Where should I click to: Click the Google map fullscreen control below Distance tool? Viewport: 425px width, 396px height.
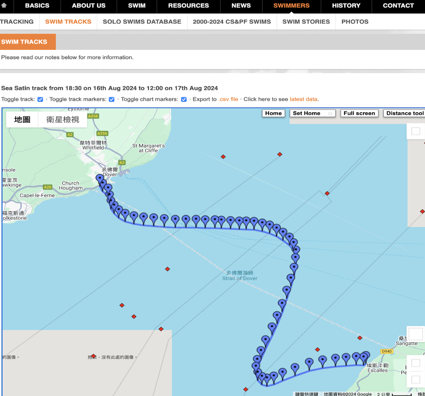[x=416, y=131]
